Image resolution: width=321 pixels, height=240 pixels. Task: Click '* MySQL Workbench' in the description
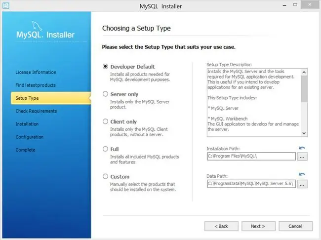[x=228, y=119]
